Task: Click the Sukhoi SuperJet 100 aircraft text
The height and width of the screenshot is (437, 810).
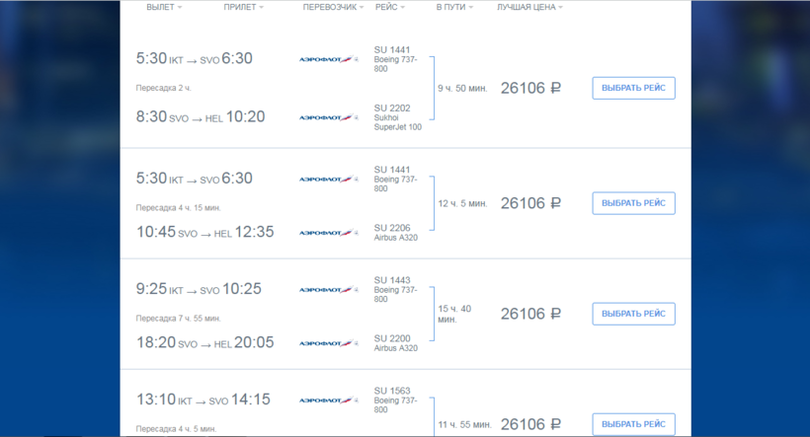Action: 398,122
